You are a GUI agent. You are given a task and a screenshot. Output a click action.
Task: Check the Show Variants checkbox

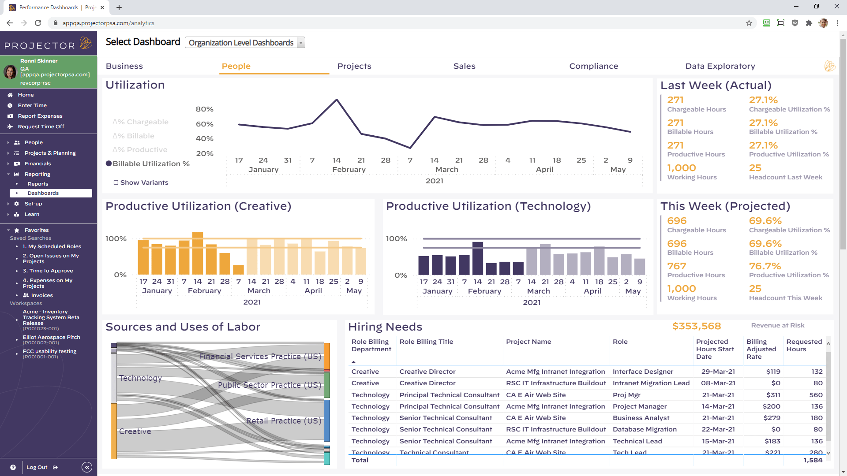tap(116, 182)
